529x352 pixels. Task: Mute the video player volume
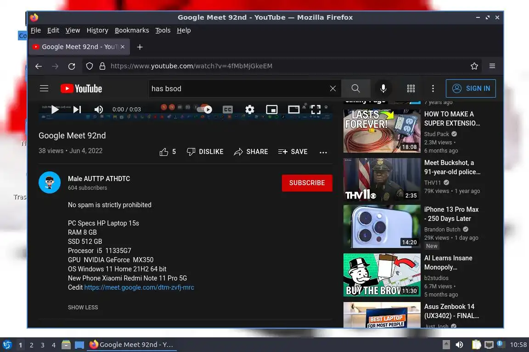click(99, 110)
